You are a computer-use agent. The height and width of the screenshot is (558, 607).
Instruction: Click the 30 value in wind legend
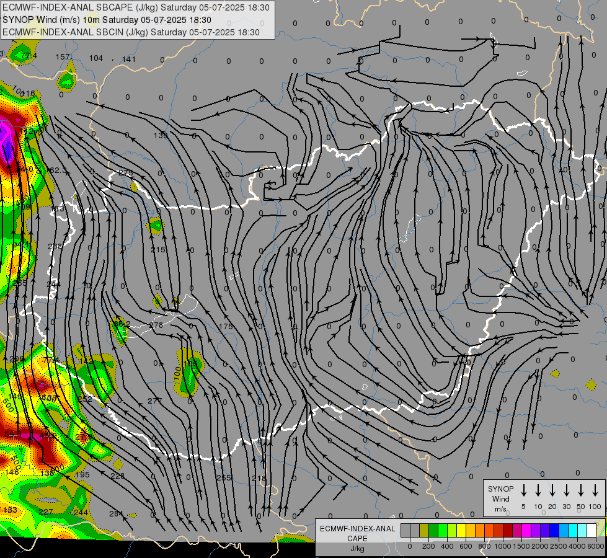(x=566, y=507)
